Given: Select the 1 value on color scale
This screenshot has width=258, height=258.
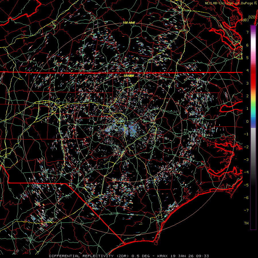Looking at the screenshot, I should (x=247, y=109).
